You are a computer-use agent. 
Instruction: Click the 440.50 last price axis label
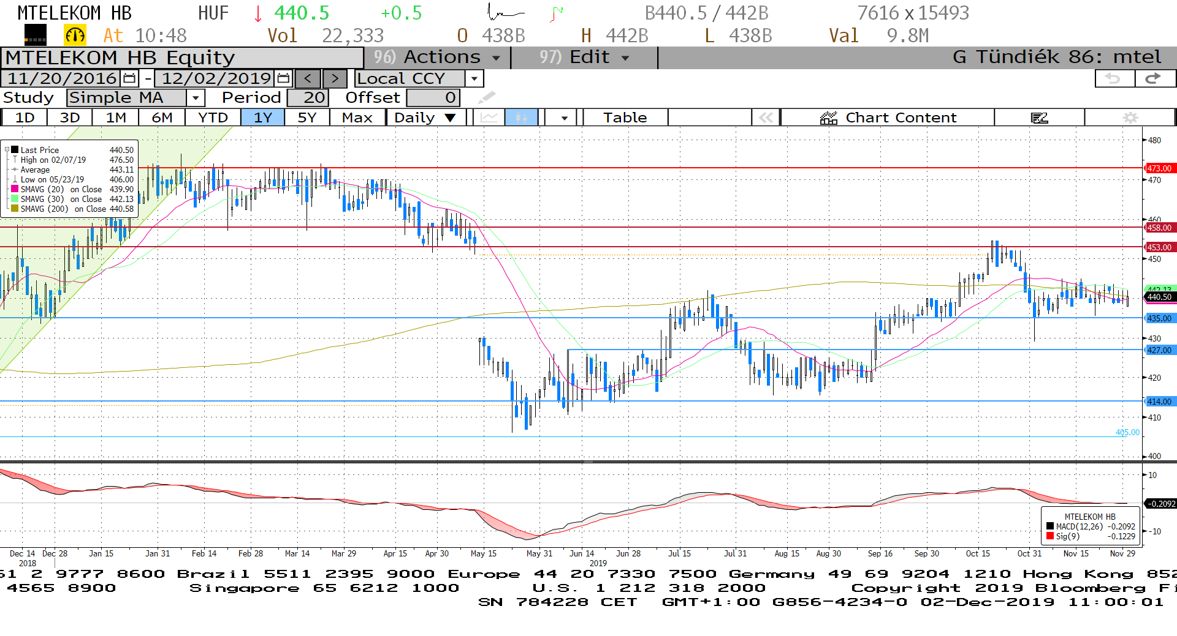coord(1160,297)
